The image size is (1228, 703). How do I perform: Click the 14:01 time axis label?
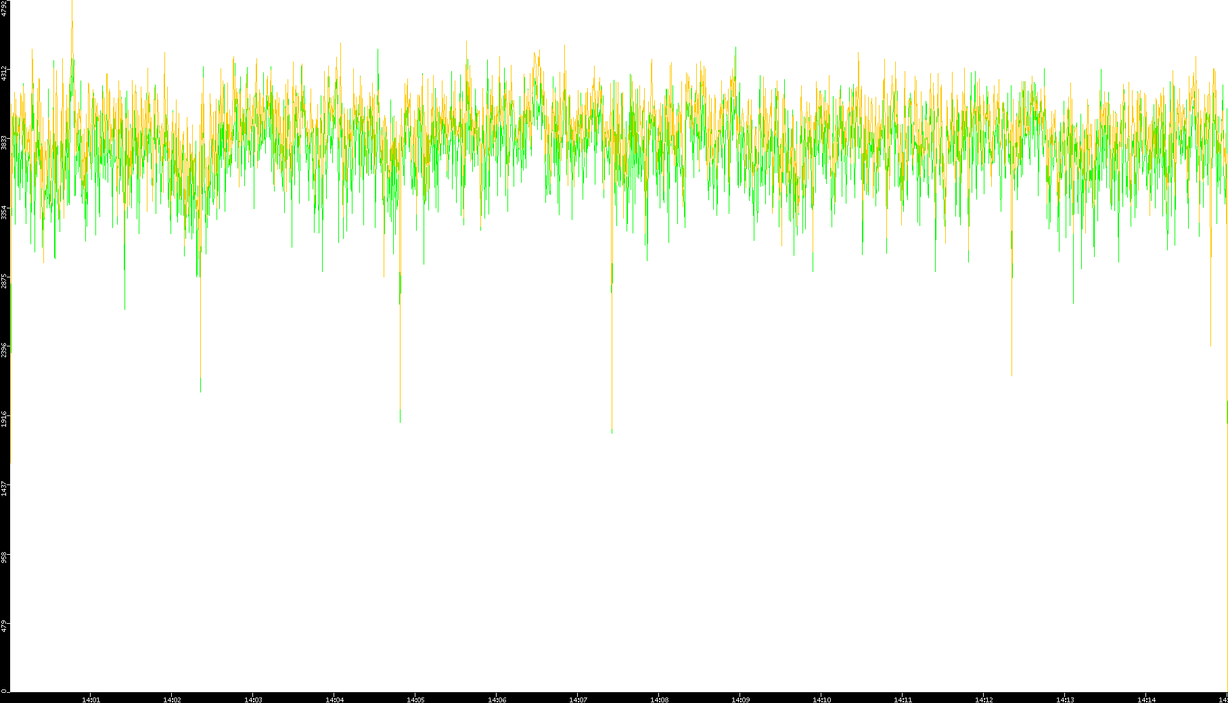91,700
